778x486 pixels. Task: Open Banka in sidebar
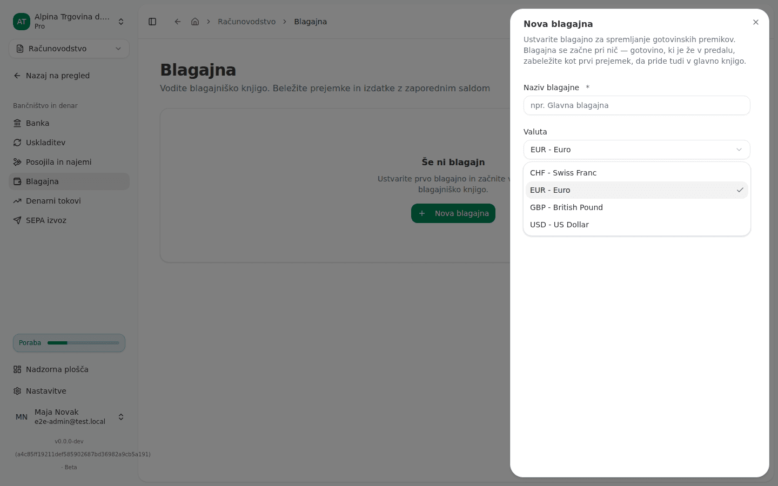point(69,123)
